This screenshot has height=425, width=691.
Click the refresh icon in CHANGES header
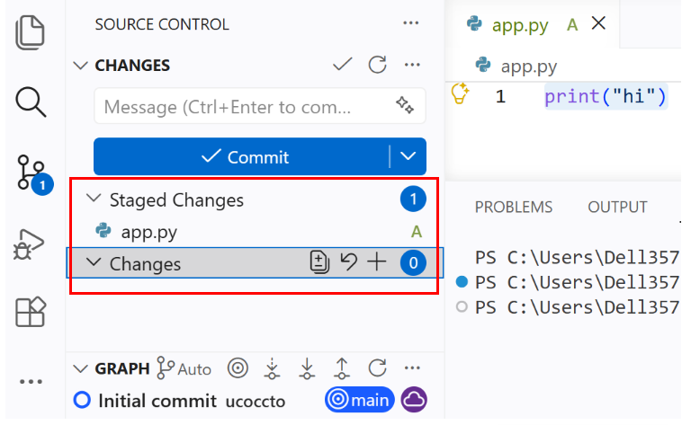pos(378,65)
